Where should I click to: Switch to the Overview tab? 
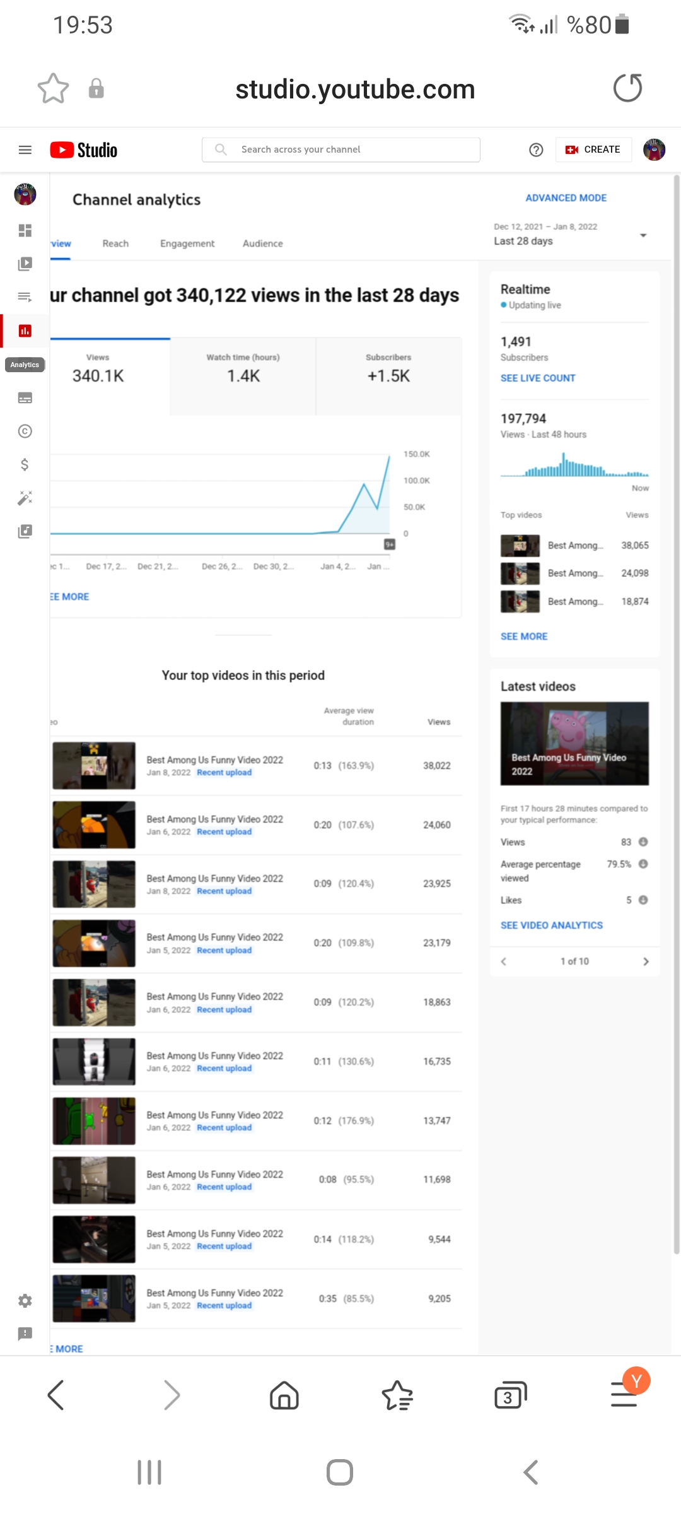61,244
